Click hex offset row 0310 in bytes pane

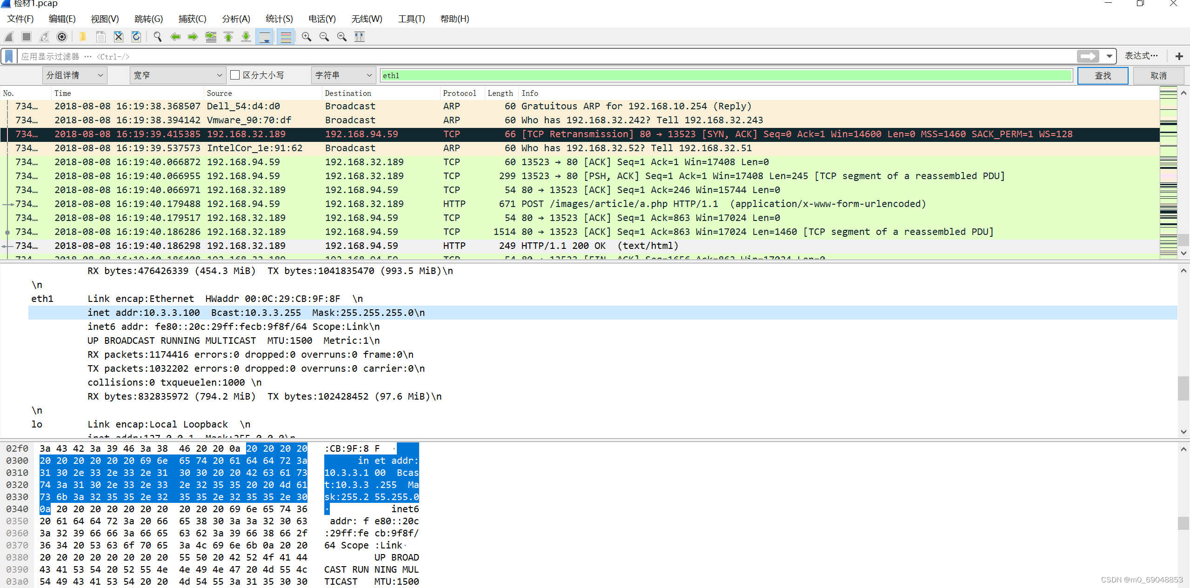pos(17,473)
